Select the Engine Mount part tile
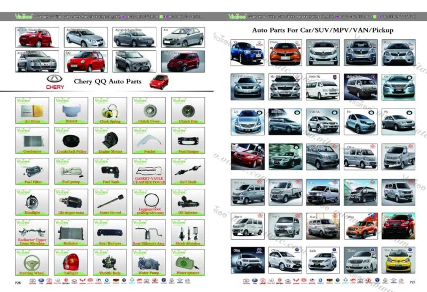427x292 pixels. 110,140
